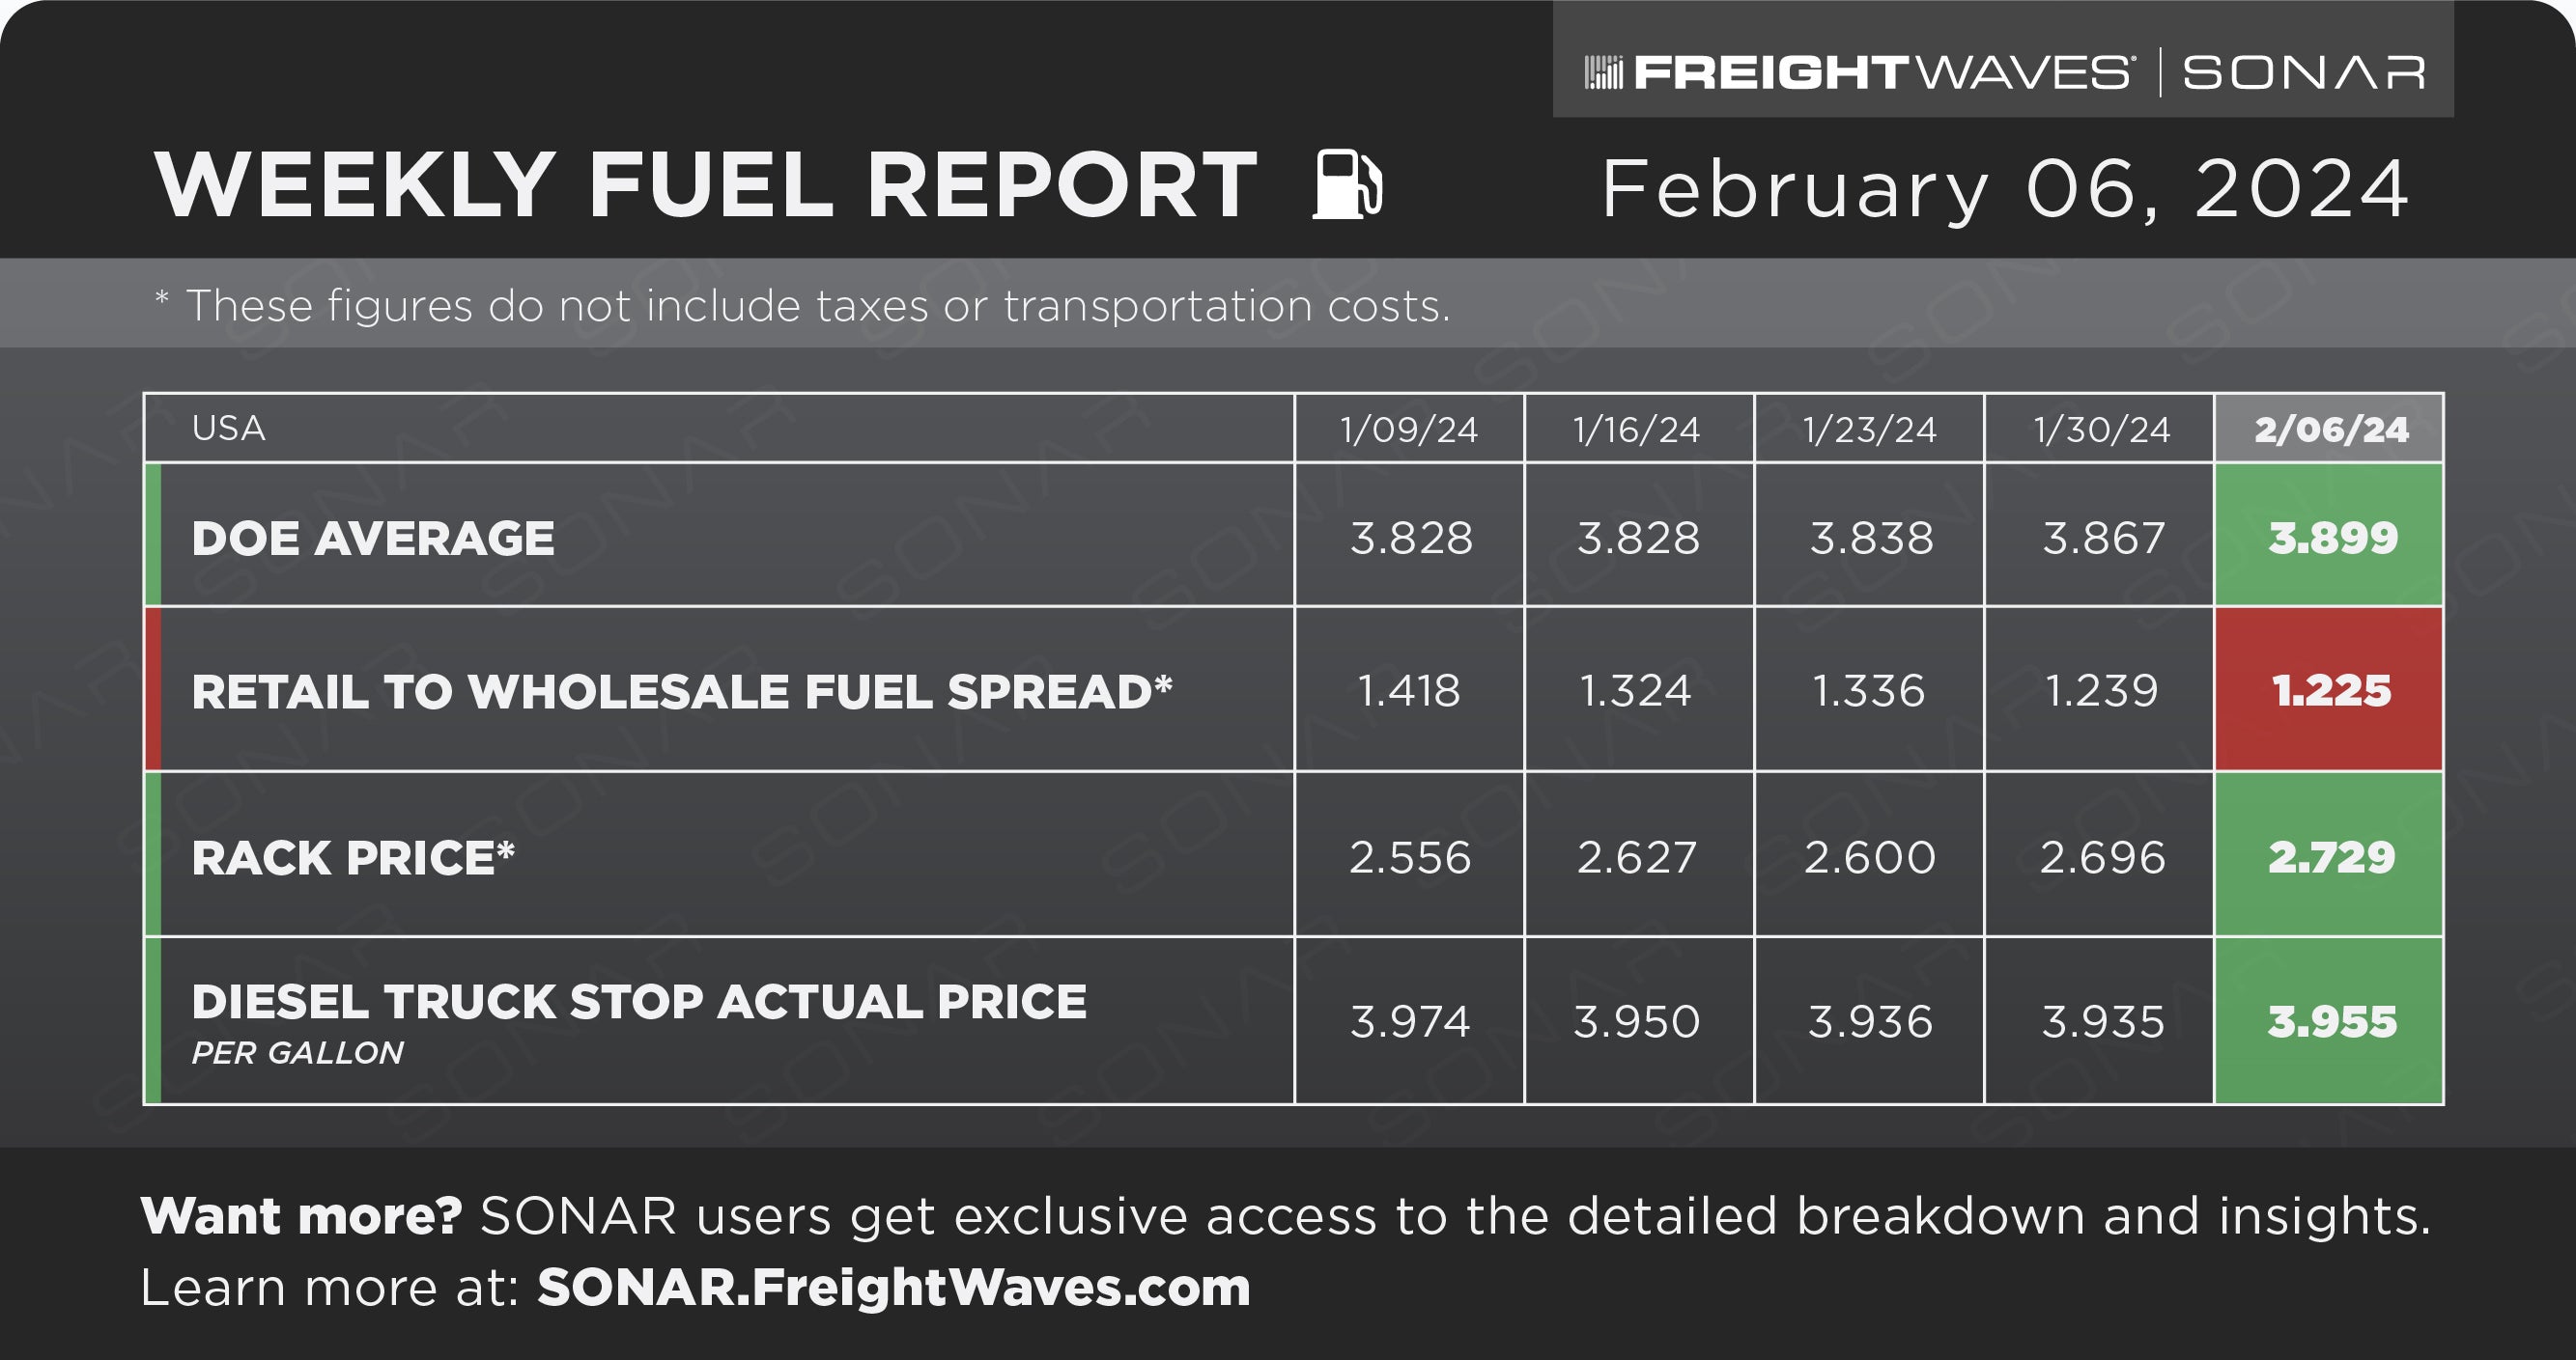Click the 1/23/24 rack price value 2.600

(1869, 857)
